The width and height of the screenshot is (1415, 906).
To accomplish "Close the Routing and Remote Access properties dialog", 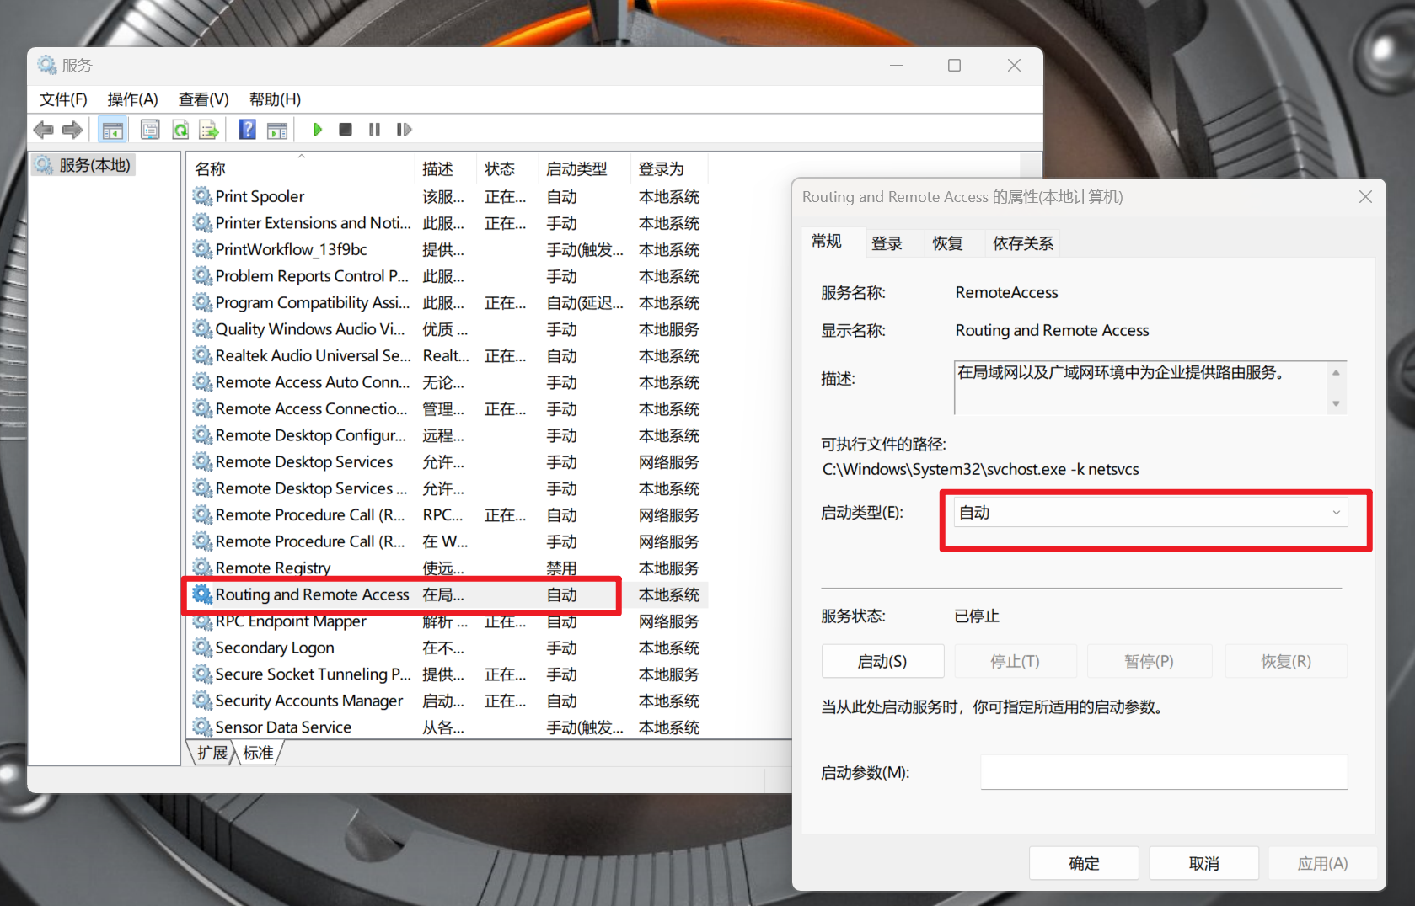I will [1365, 197].
